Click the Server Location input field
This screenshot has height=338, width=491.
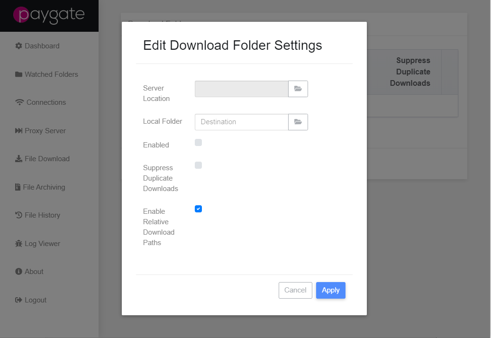241,89
